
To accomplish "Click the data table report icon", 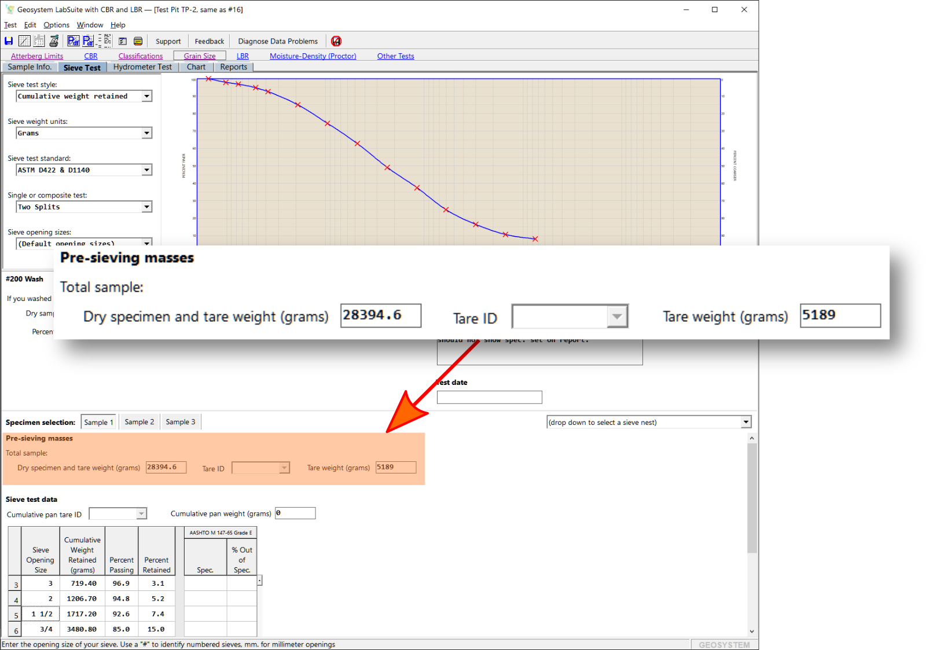I will point(39,41).
